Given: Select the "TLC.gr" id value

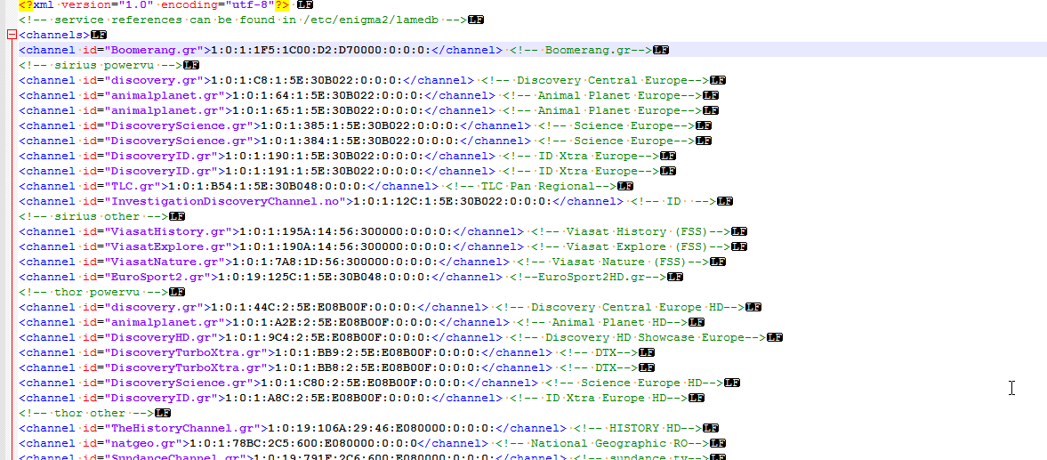Looking at the screenshot, I should tap(133, 186).
